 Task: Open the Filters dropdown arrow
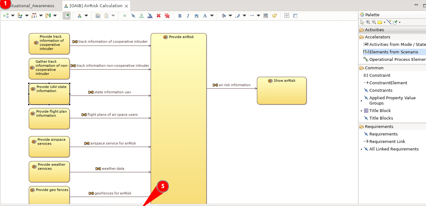[55, 16]
